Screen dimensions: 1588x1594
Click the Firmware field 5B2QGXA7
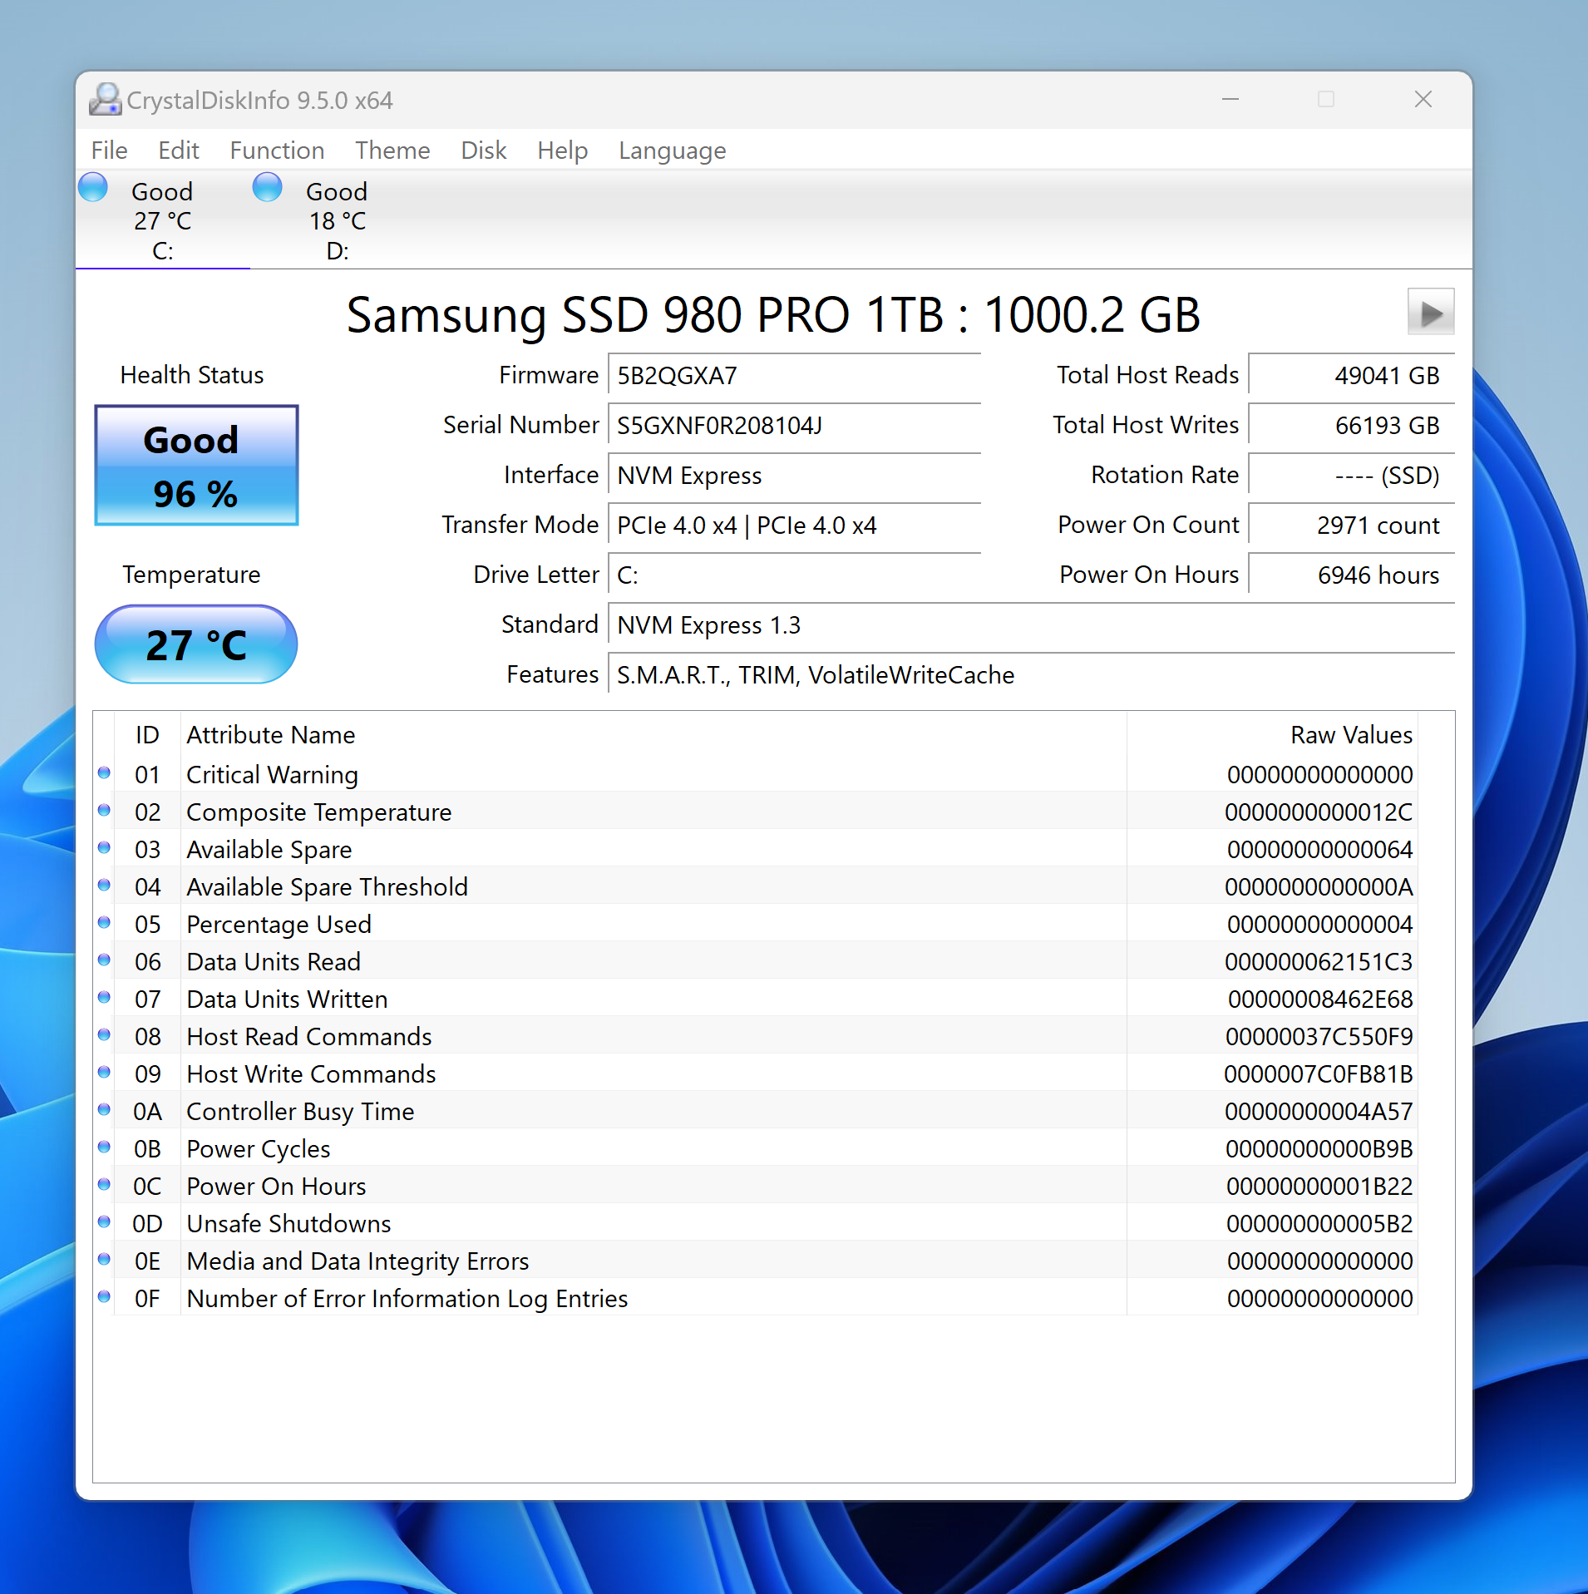tap(795, 375)
